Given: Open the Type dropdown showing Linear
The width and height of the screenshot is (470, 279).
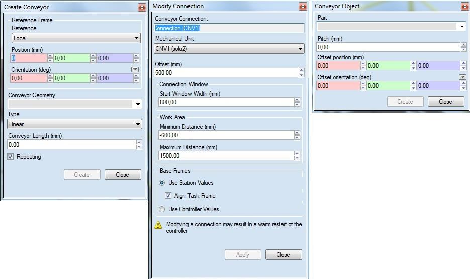Looking at the screenshot, I should click(74, 124).
